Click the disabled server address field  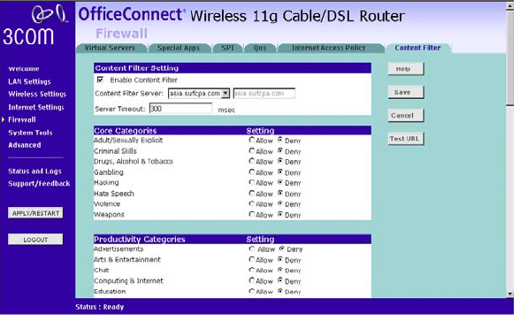(x=264, y=94)
